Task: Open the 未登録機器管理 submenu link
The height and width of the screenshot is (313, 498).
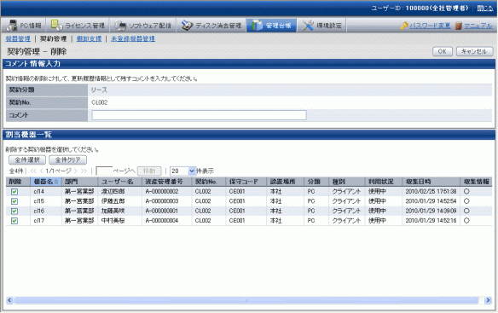Action: (133, 38)
